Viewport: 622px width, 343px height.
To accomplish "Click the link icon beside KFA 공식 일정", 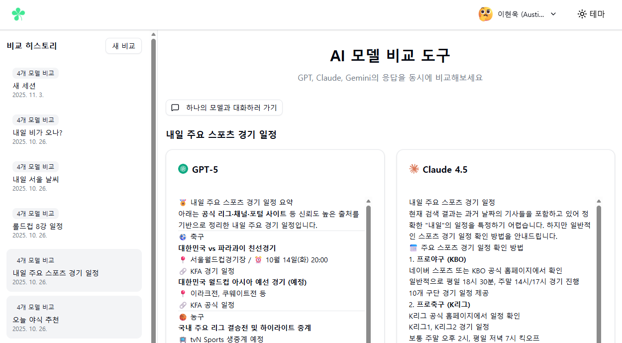I will point(183,305).
